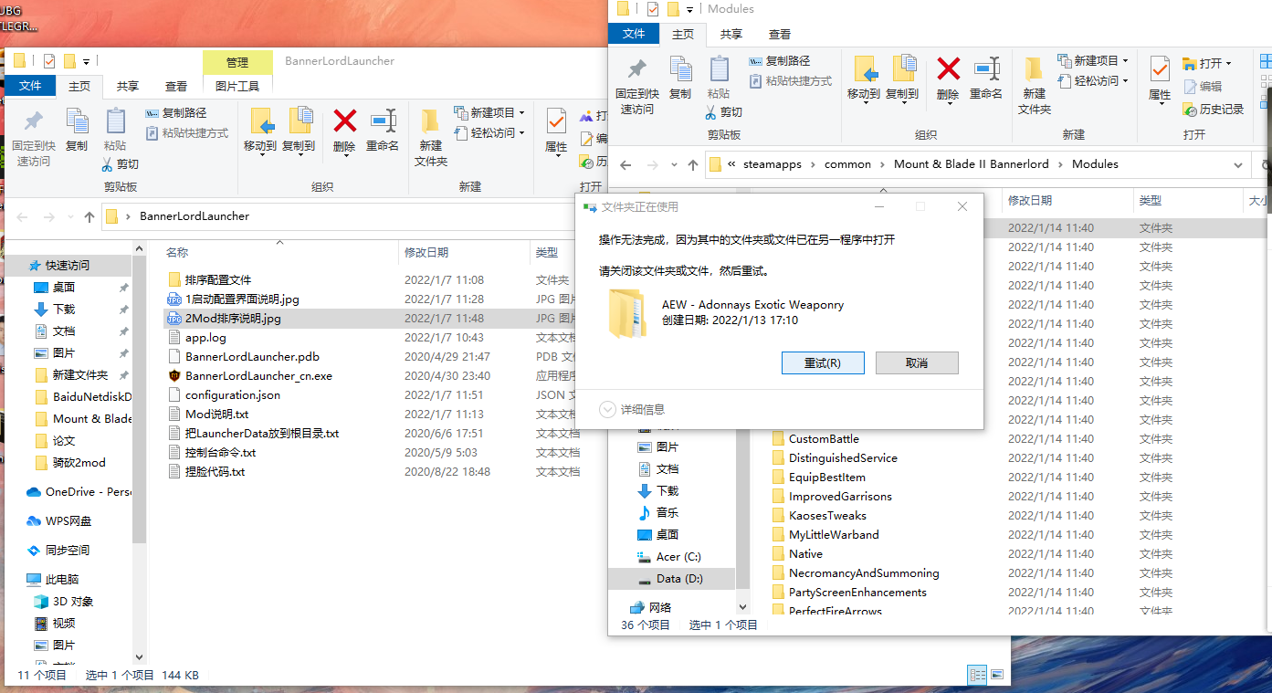Click 编辑 in Modules window ribbon
The width and height of the screenshot is (1272, 693).
1203,86
